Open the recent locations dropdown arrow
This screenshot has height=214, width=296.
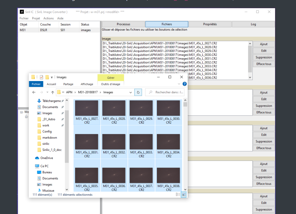tap(47, 92)
